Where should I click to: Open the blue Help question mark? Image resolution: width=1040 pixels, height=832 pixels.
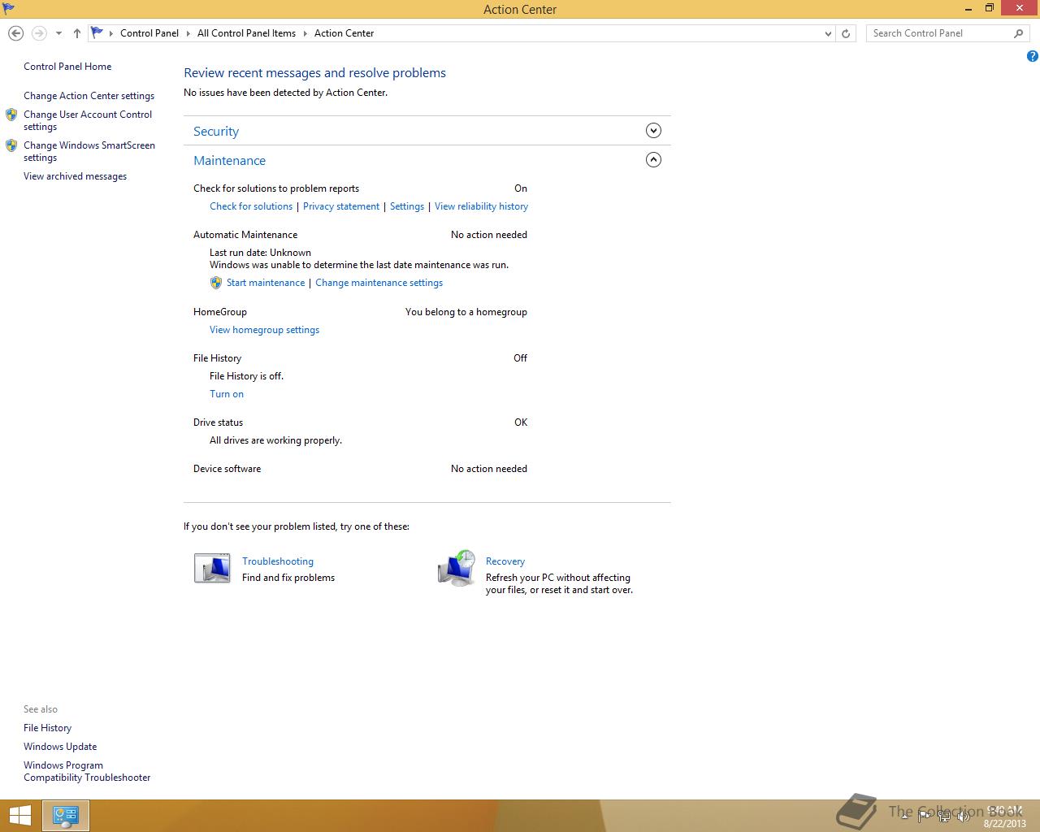(1032, 56)
